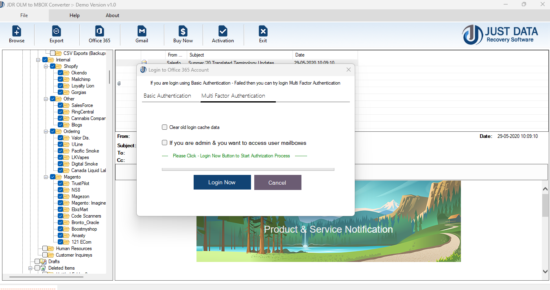Click the Code Scanners folder icon

click(67, 216)
